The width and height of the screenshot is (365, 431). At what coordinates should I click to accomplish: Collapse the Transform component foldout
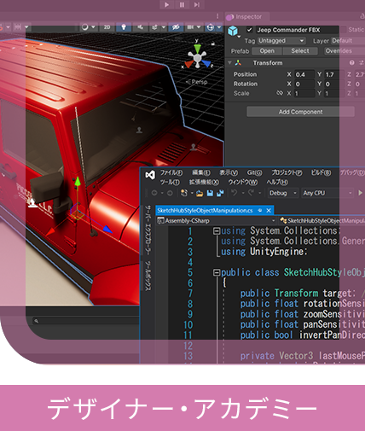coord(229,62)
